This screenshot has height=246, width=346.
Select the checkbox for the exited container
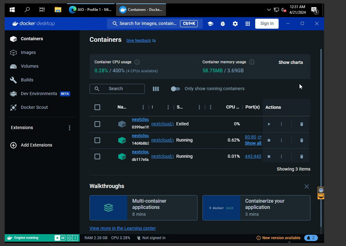pos(97,124)
